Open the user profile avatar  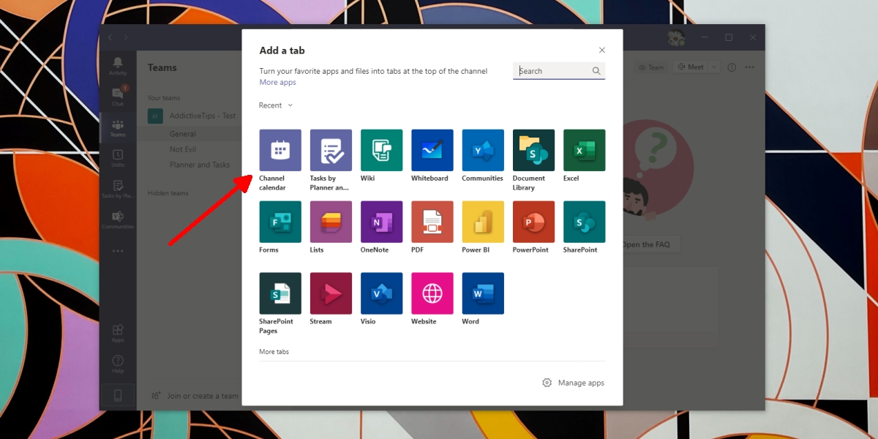(677, 37)
